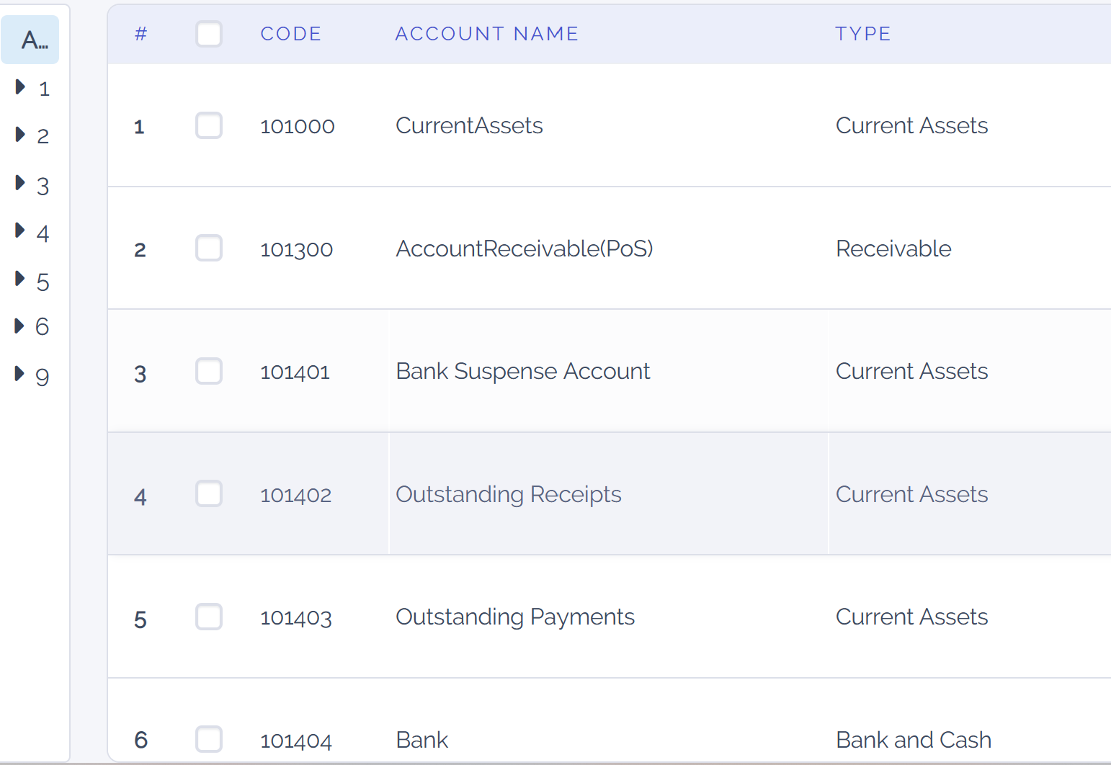Check the CurrentAssets row checkbox
Image resolution: width=1111 pixels, height=765 pixels.
click(209, 125)
